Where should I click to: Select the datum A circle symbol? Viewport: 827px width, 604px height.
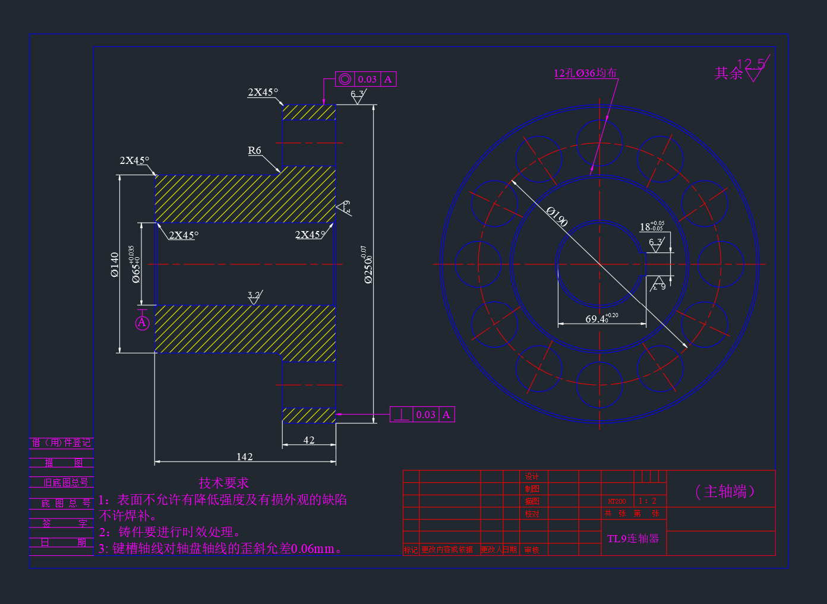(x=142, y=322)
